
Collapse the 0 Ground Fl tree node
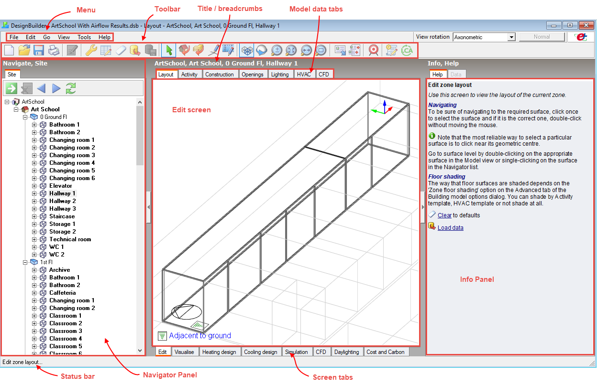point(25,117)
